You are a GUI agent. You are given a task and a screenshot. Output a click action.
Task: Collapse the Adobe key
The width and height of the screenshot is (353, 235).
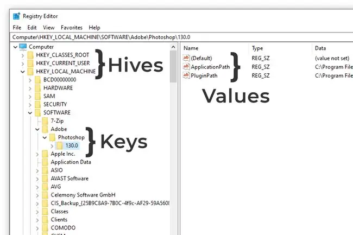point(37,129)
